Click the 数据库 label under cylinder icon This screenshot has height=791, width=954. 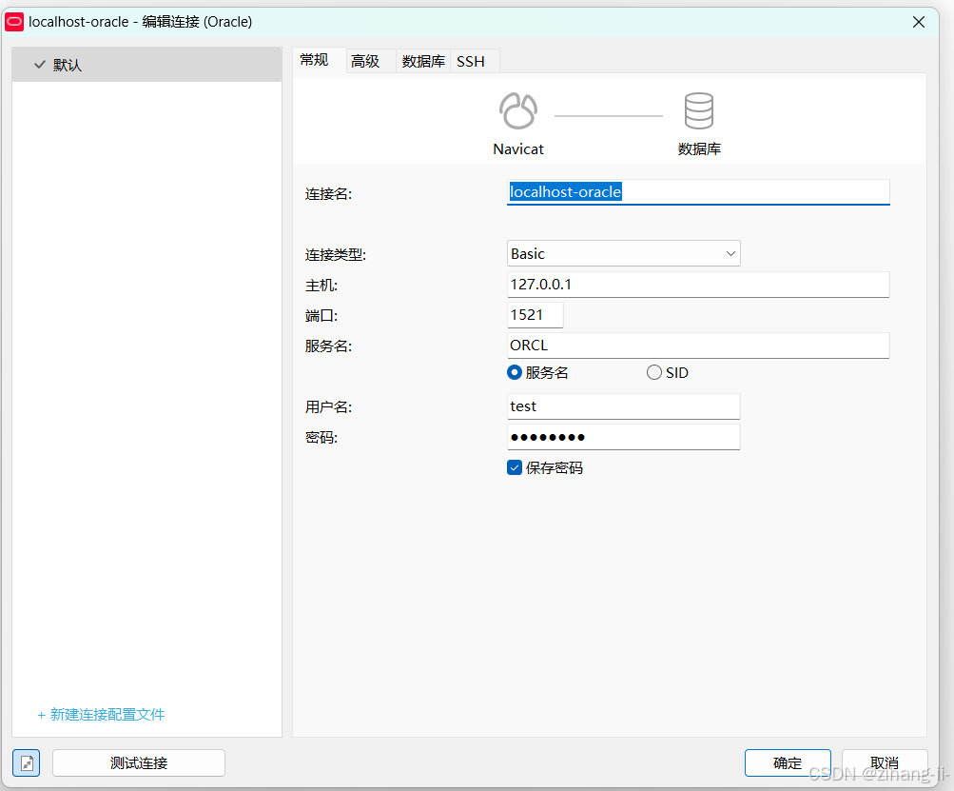[699, 149]
